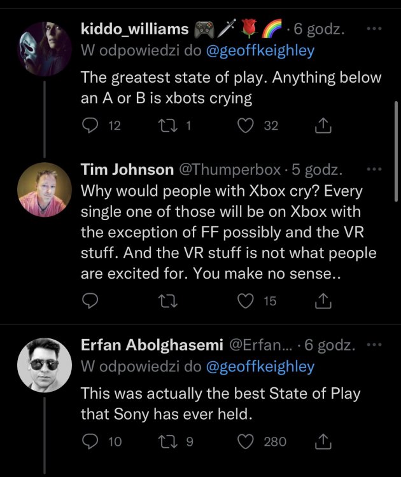Open more options for Erfan's tweet

(376, 345)
